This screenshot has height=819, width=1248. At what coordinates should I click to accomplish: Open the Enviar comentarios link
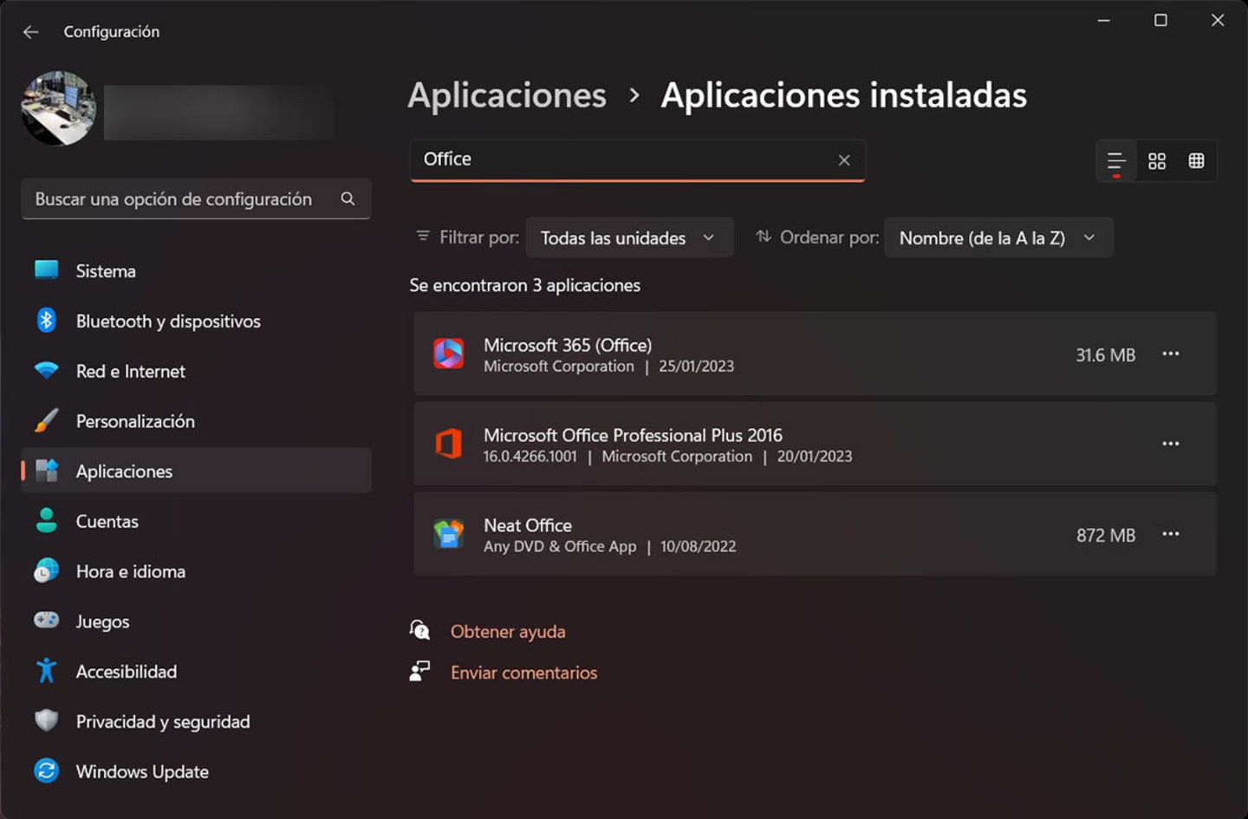[523, 673]
